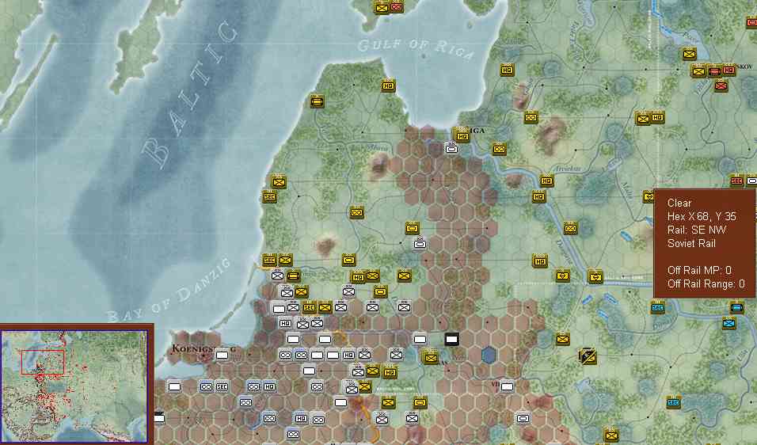Select the red counter on the island above the Gulf of Riga
The width and height of the screenshot is (757, 445).
pos(397,7)
